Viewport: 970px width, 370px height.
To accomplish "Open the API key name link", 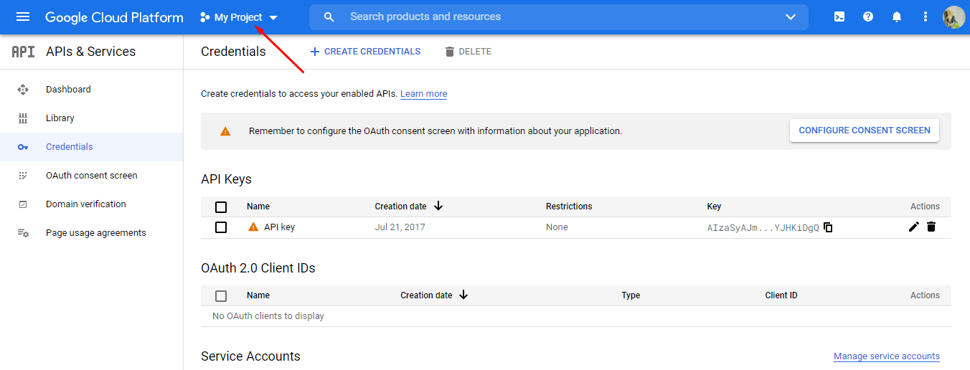I will (280, 227).
